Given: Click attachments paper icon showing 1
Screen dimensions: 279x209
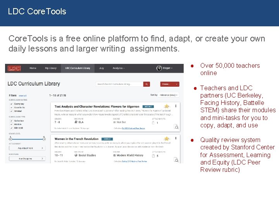Looking at the screenshot, I should (x=153, y=123).
